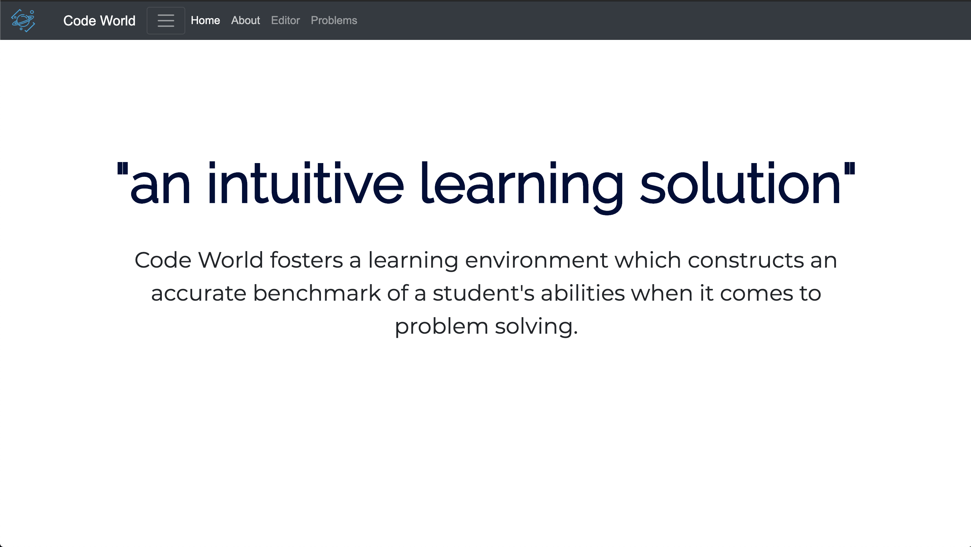
Task: Click "Code World" in the paragraph text
Action: [x=199, y=260]
